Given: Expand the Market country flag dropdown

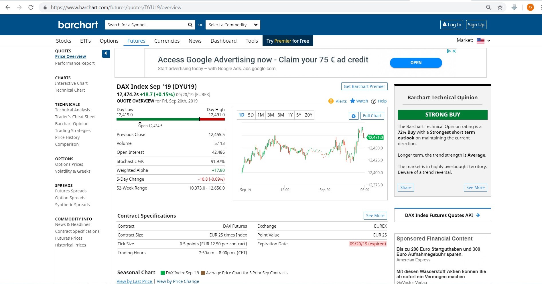Looking at the screenshot, I should click(x=483, y=41).
